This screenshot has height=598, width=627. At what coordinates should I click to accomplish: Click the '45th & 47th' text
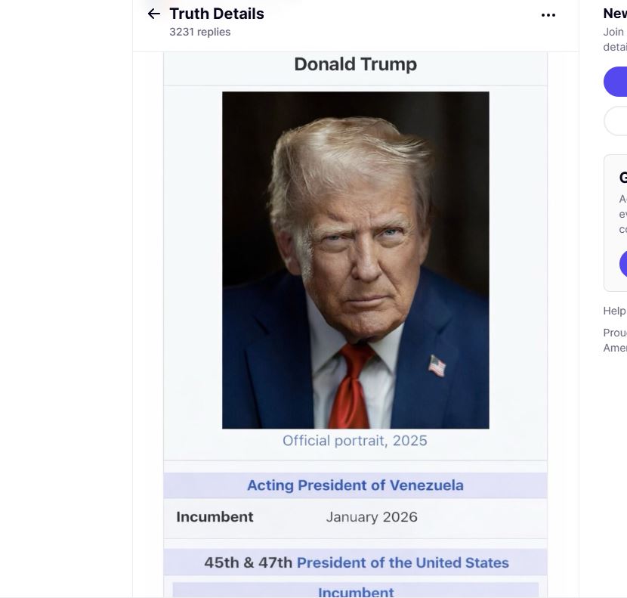[x=249, y=562]
